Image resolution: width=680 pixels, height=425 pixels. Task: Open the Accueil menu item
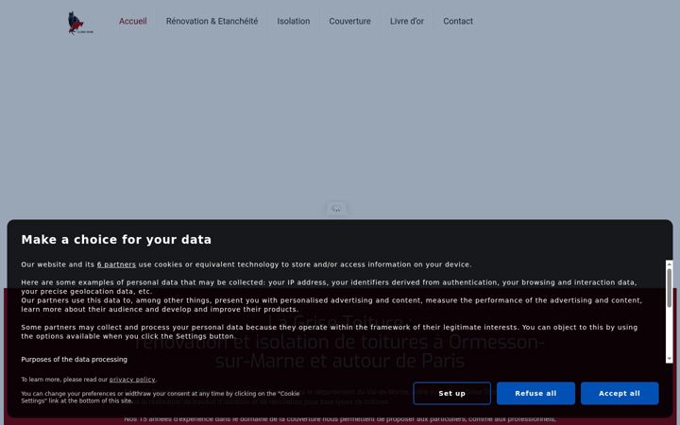pos(133,21)
